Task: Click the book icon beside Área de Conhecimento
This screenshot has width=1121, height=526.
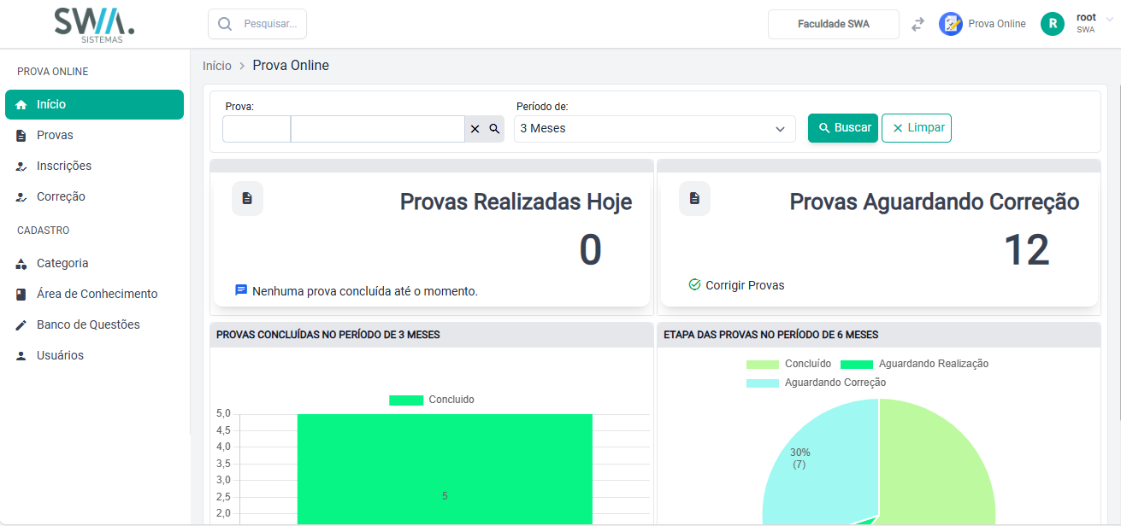Action: tap(21, 295)
